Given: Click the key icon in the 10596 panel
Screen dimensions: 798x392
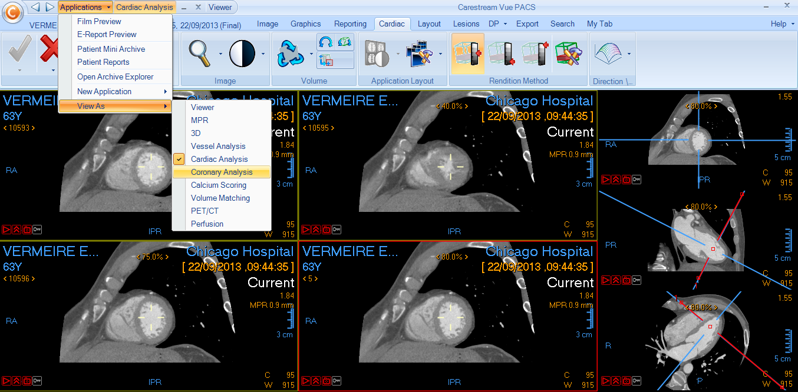Looking at the screenshot, I should 37,381.
